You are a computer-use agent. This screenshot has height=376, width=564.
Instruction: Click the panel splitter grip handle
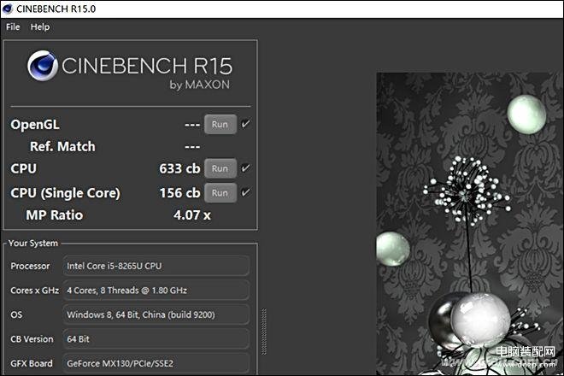coord(264,332)
